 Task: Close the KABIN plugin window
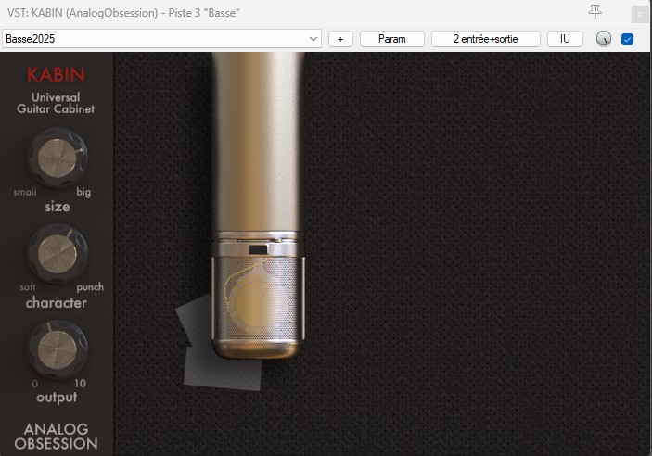(x=640, y=14)
